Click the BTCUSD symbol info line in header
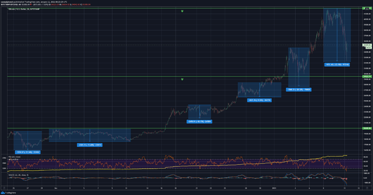This screenshot has width=373, height=195. pyautogui.click(x=45, y=4)
